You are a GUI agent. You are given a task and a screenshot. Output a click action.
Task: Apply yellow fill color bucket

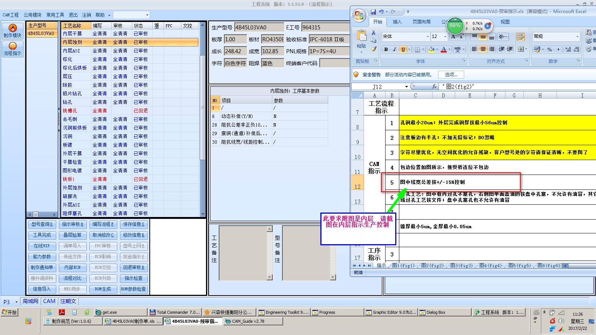coord(431,50)
